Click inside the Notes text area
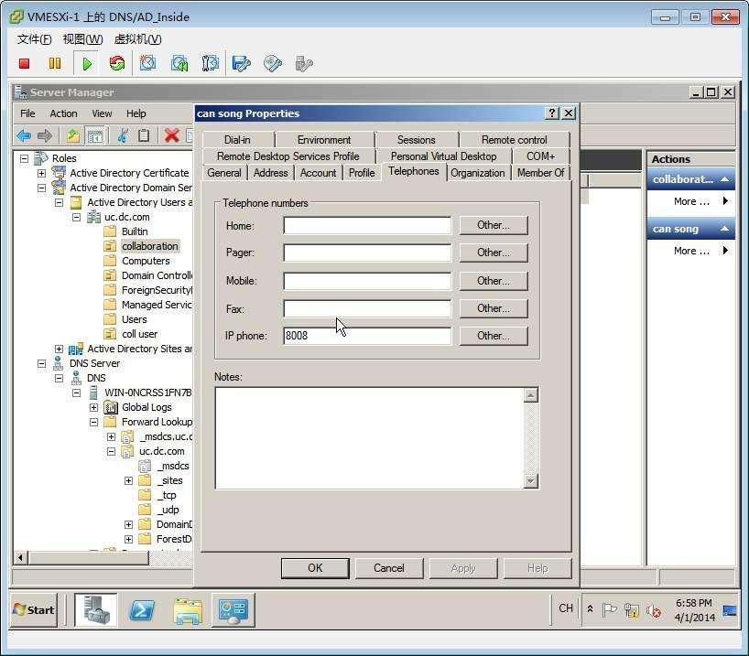Image resolution: width=749 pixels, height=656 pixels. [369, 438]
